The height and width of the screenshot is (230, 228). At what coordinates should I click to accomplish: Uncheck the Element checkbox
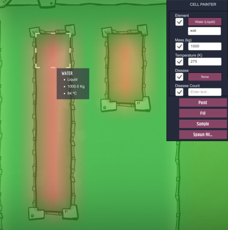click(x=179, y=22)
